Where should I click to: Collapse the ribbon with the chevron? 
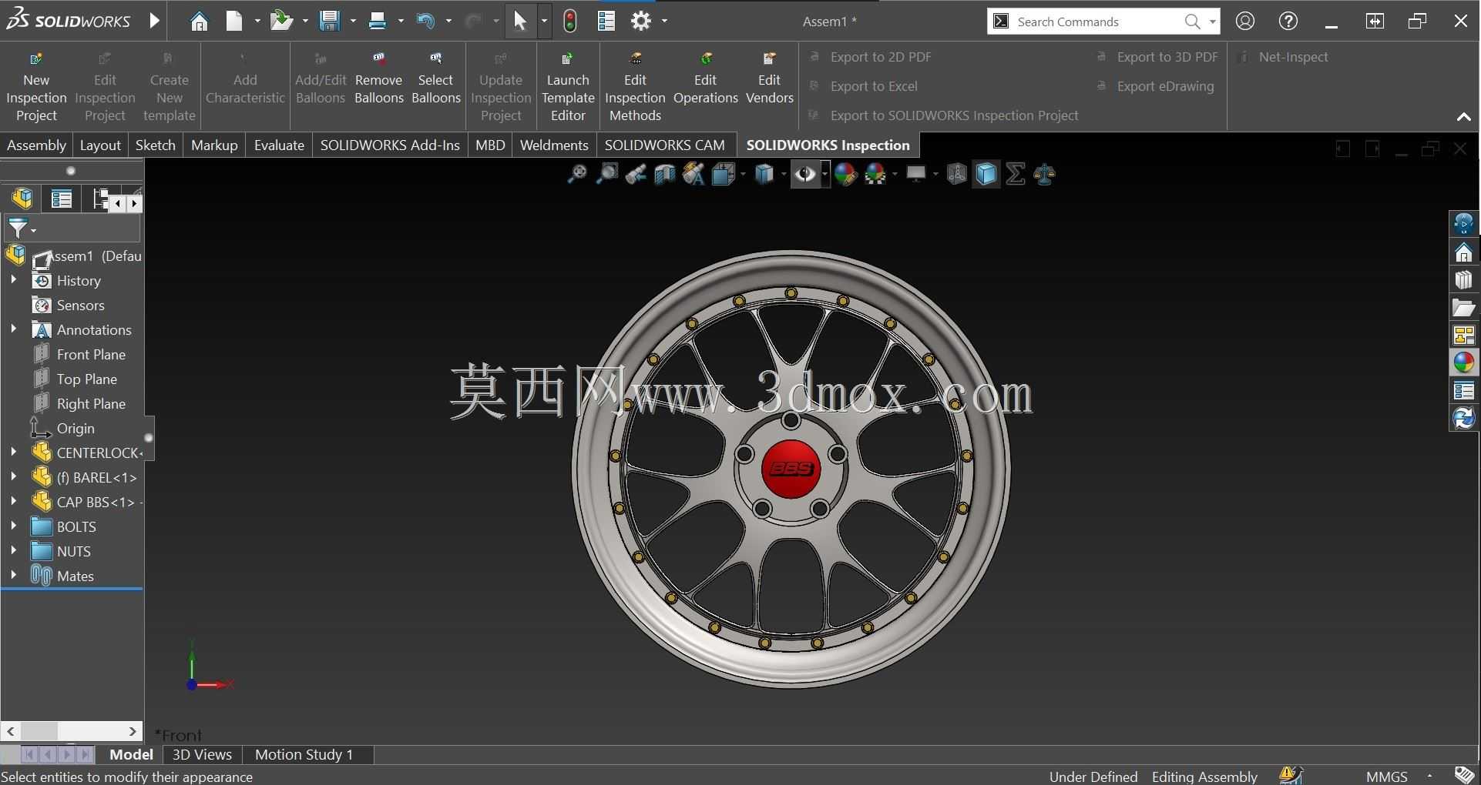click(x=1463, y=117)
